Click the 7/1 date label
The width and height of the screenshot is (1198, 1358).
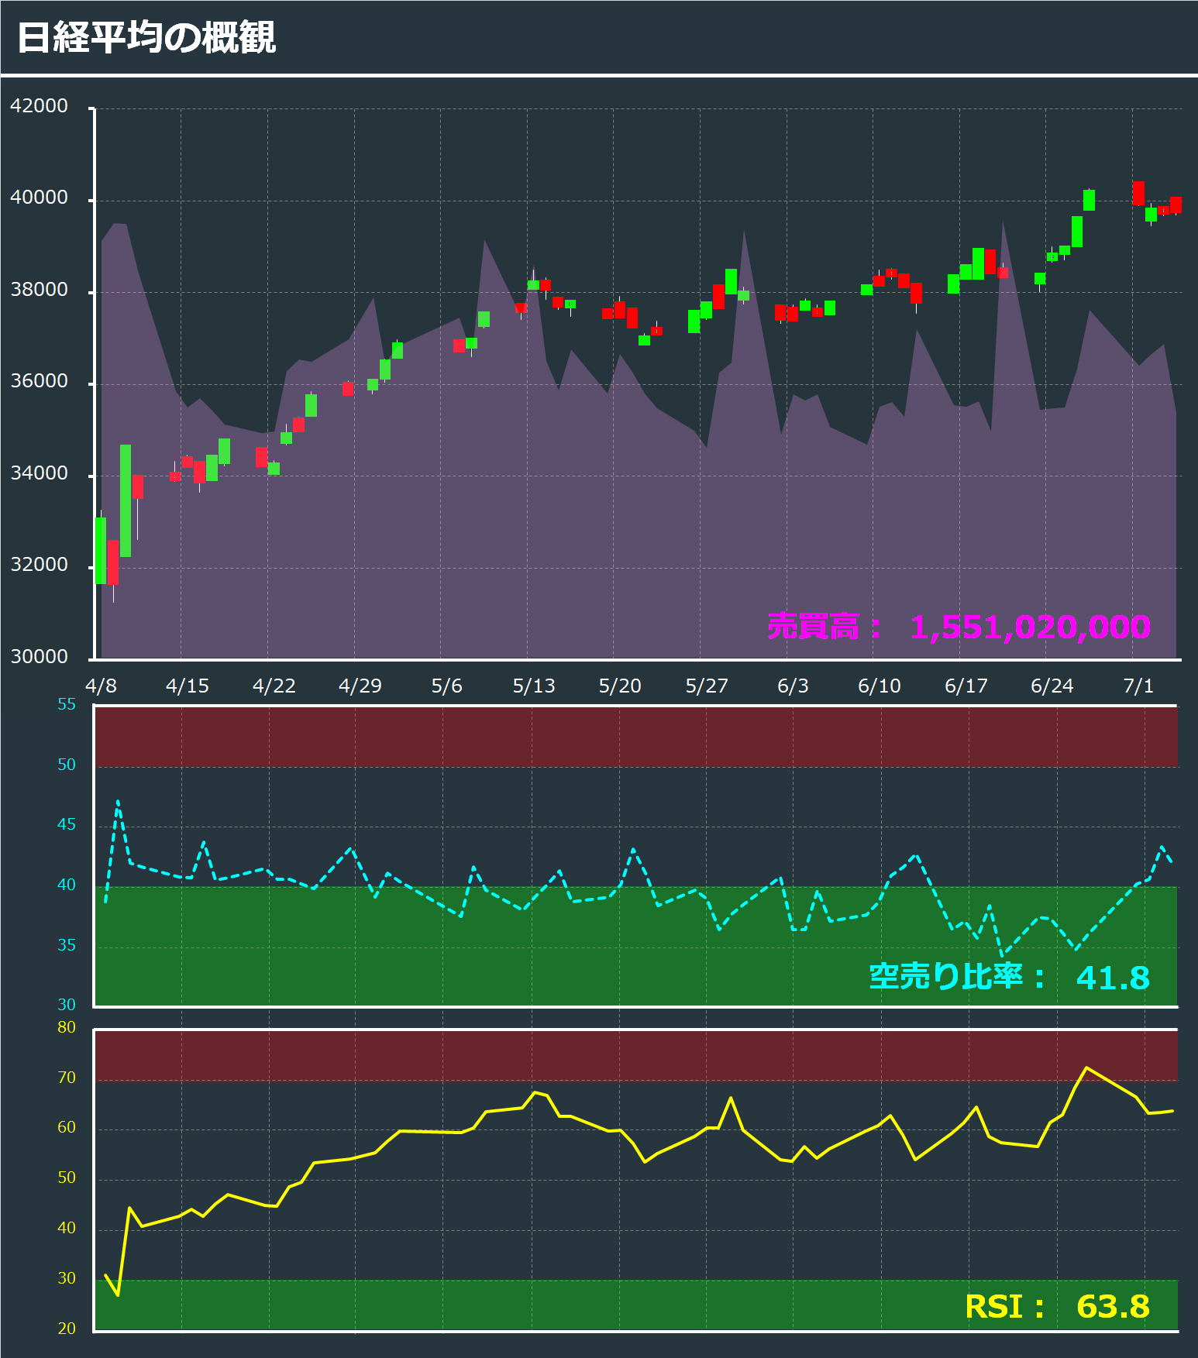[1138, 686]
